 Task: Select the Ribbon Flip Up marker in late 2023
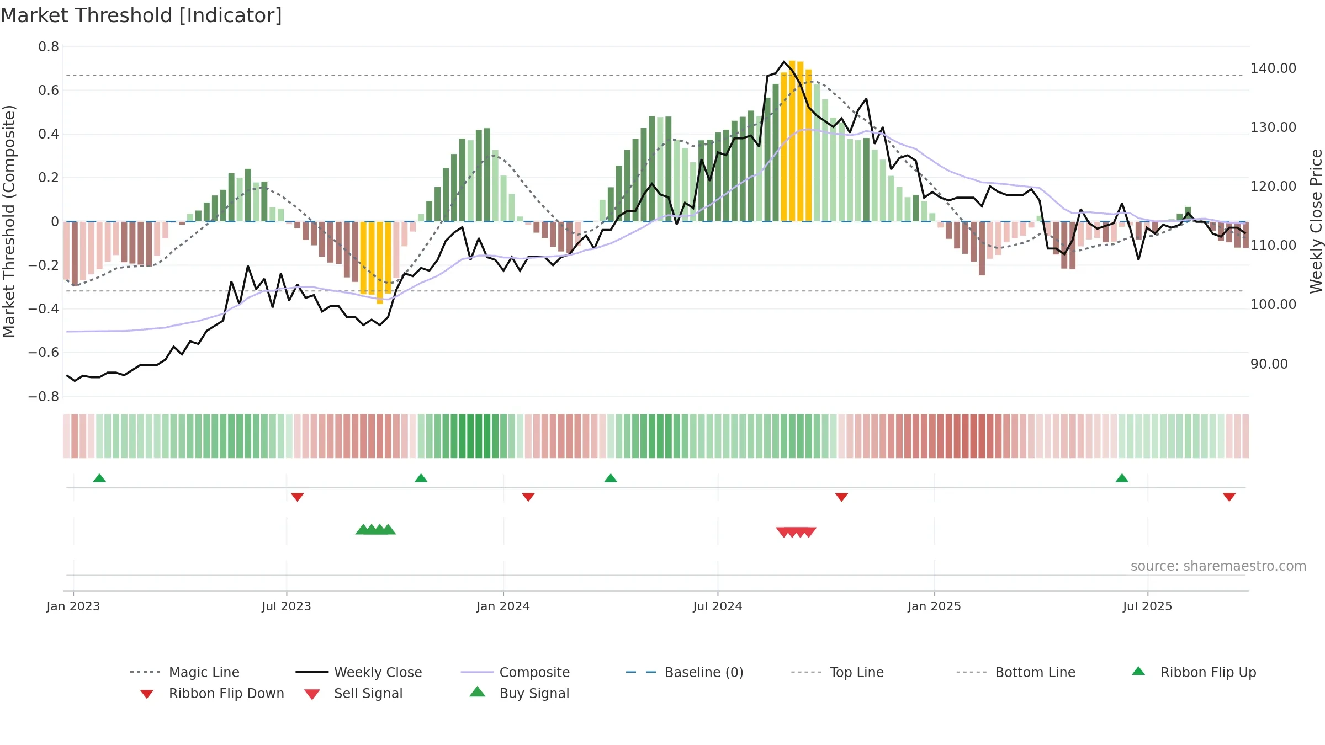click(x=421, y=478)
